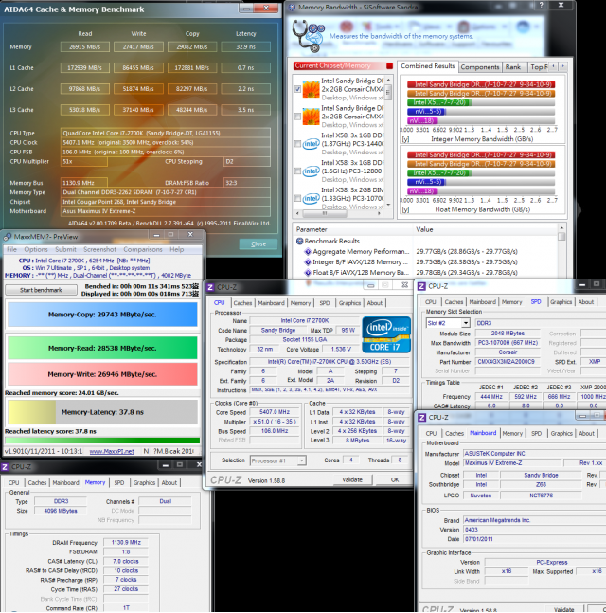The height and width of the screenshot is (613, 606).
Task: Check the second Intel Sandy Bridge Corsair entry checkbox
Action: click(x=297, y=117)
